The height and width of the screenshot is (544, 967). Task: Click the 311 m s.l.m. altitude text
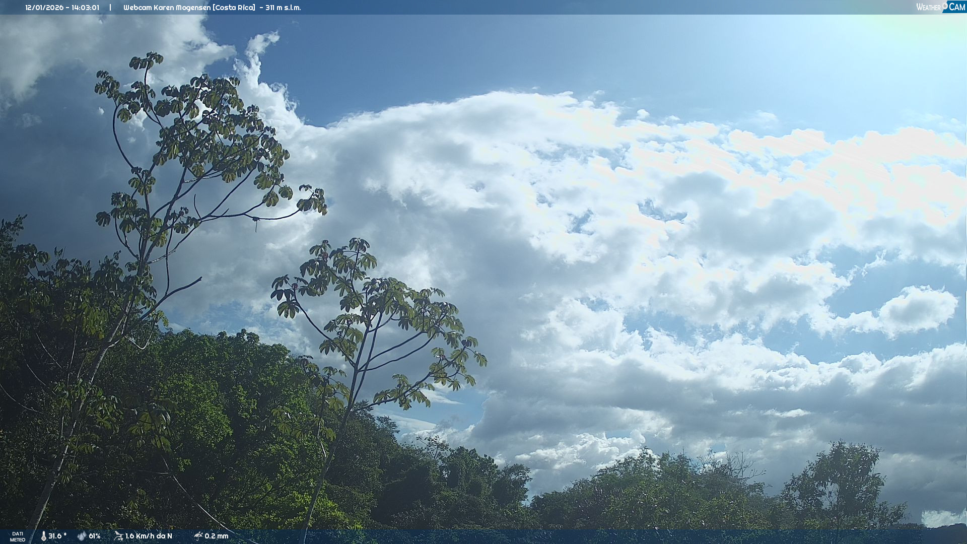(x=283, y=8)
